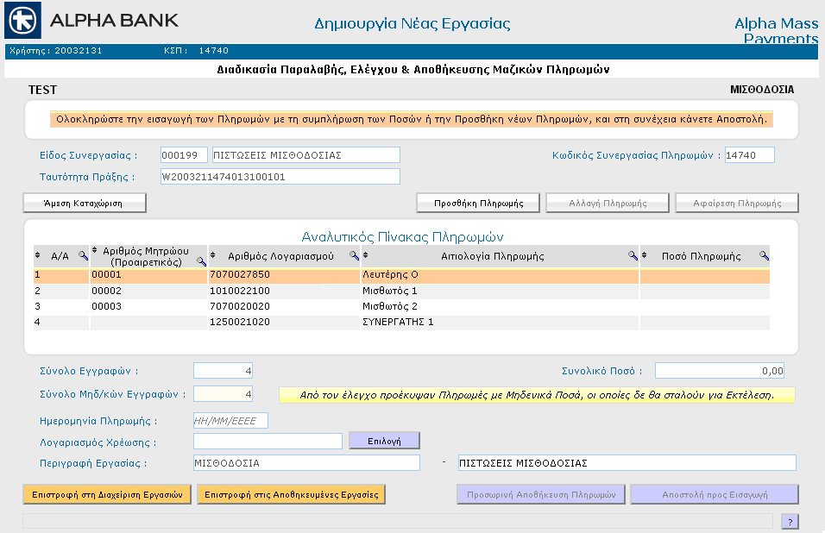825x533 pixels.
Task: Open search magnifier in Αριθμός Μητρώου column
Action: coord(201,260)
